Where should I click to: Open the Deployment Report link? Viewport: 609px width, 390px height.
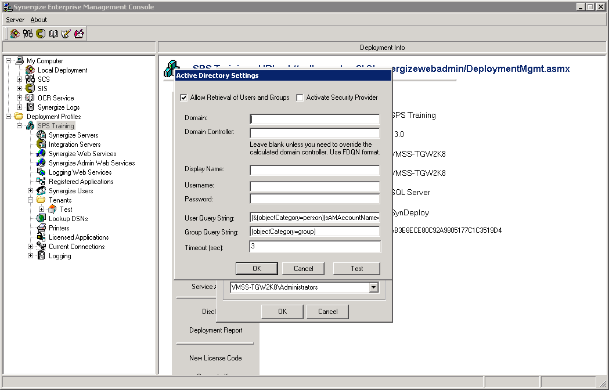pyautogui.click(x=216, y=330)
